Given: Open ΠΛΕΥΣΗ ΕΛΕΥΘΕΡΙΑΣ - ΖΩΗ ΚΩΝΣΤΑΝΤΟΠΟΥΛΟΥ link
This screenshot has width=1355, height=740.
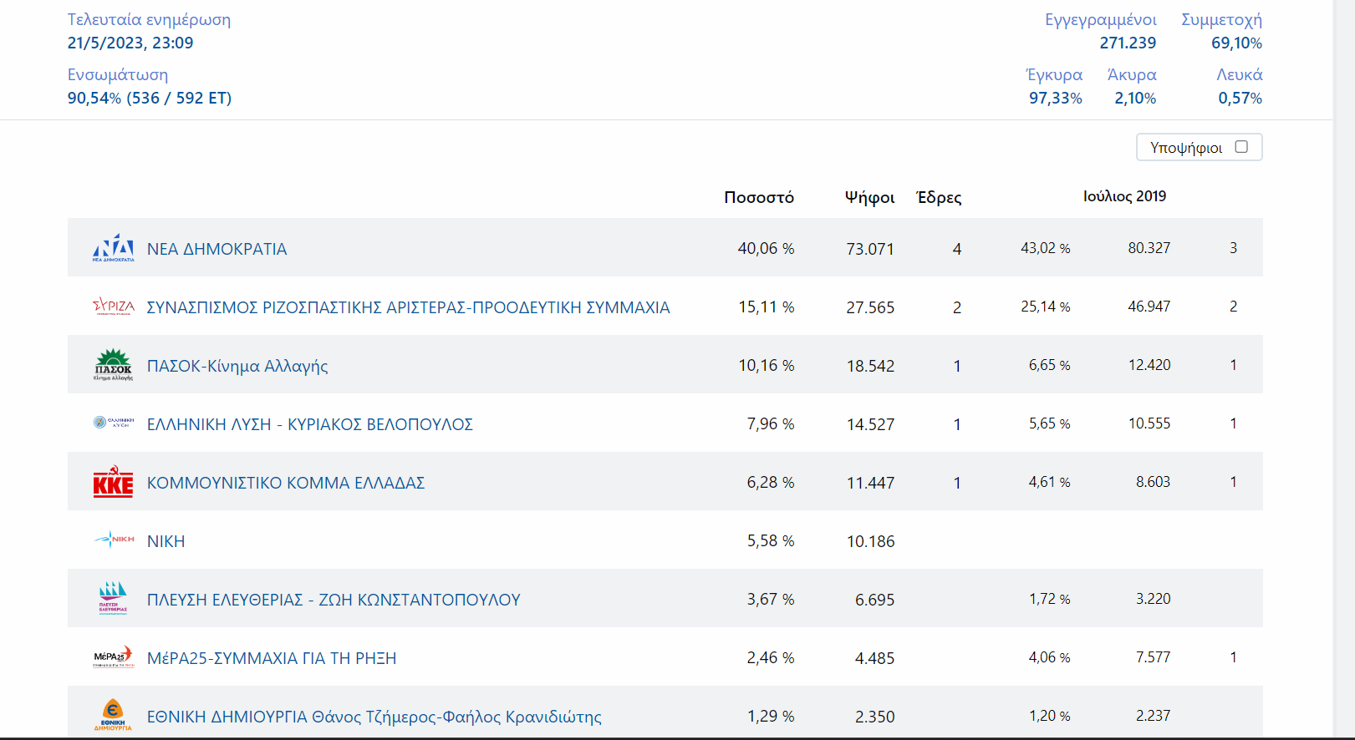Looking at the screenshot, I should pyautogui.click(x=334, y=600).
